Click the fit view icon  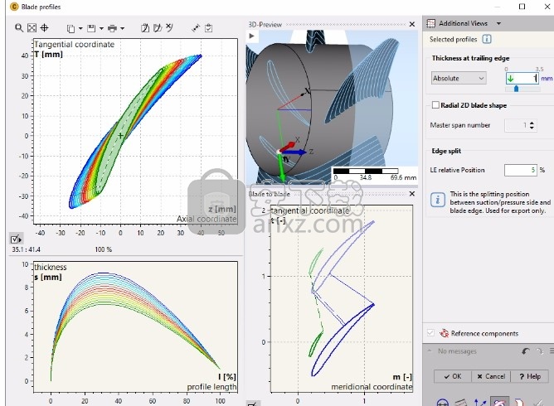32,28
